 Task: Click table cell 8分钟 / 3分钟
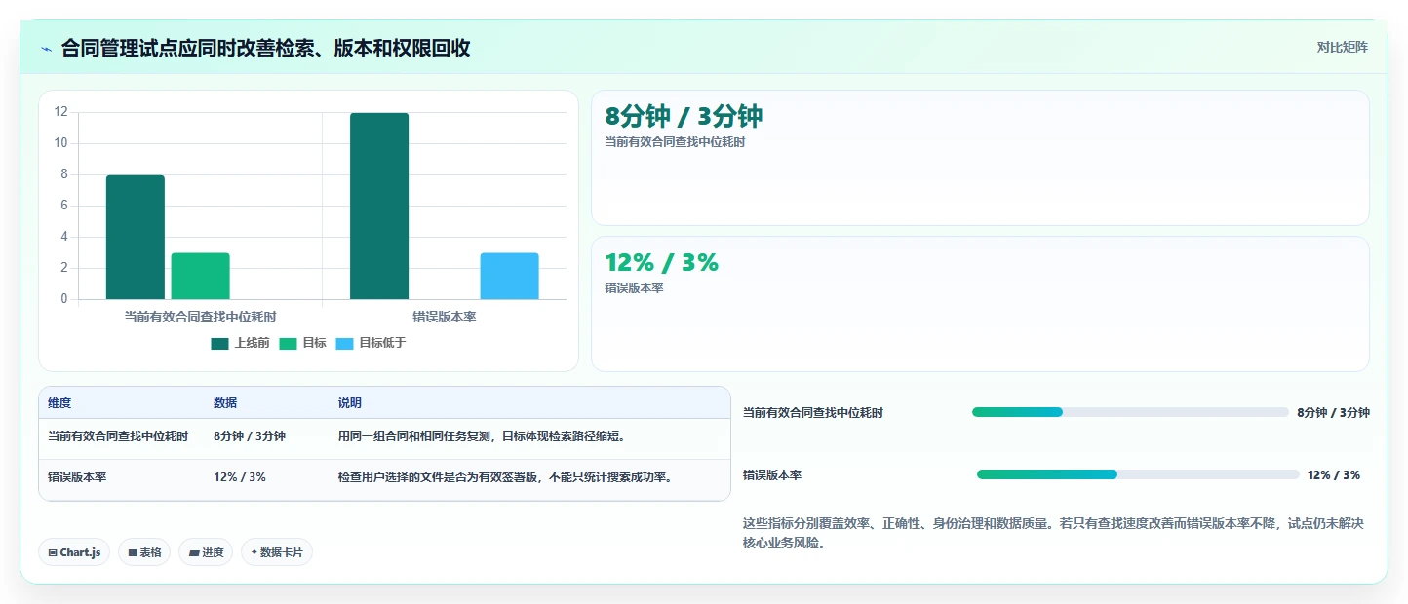250,436
